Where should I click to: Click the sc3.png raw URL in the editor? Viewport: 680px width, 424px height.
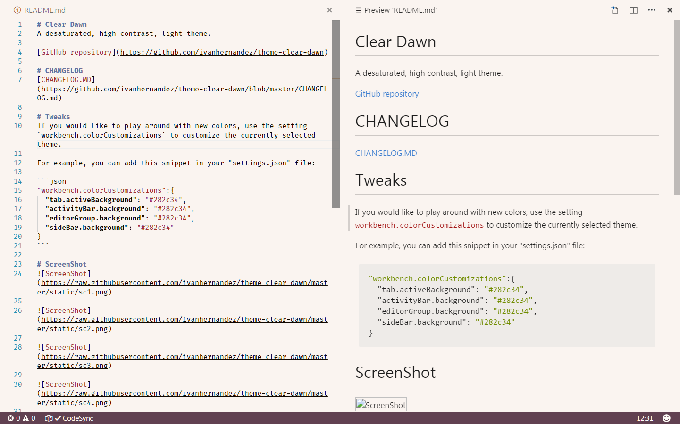click(x=182, y=361)
